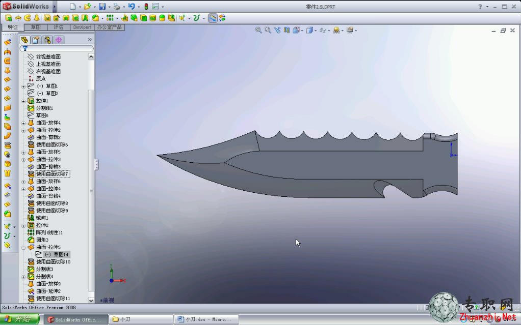Click the Dome feature icon
This screenshot has width=521, height=325.
click(x=162, y=18)
